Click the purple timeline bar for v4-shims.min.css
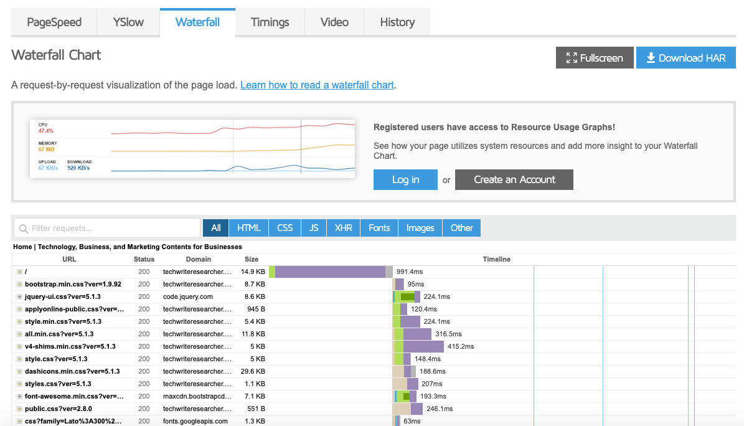The image size is (744, 426). 423,346
